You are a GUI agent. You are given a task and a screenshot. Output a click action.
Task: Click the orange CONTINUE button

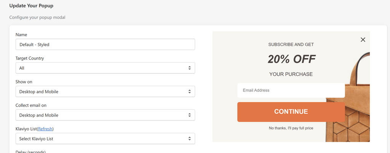(x=291, y=112)
